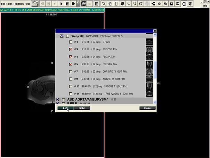Check series #10 SAGGRE T1 checkbox
Screen dimensions: 210x158
point(71,86)
